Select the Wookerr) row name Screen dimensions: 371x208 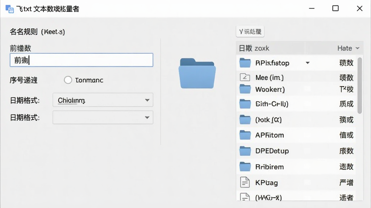tap(270, 90)
